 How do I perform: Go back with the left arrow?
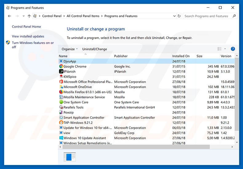(10, 16)
